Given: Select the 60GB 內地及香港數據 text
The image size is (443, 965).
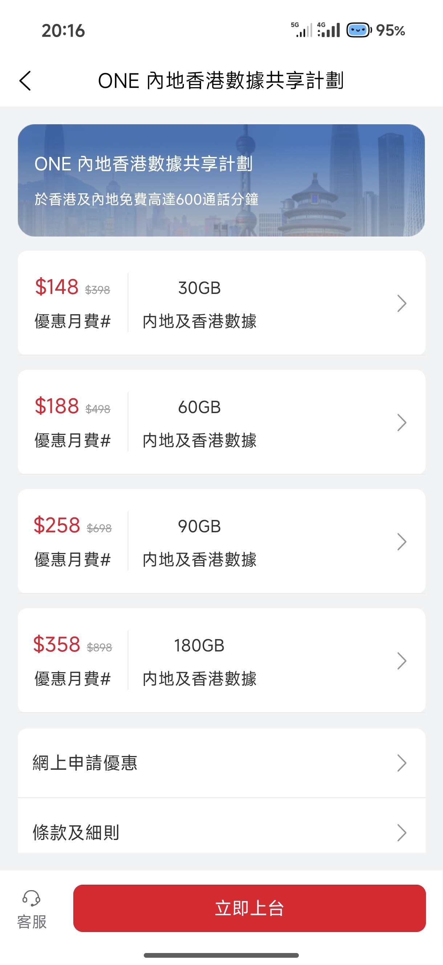Looking at the screenshot, I should pos(199,423).
